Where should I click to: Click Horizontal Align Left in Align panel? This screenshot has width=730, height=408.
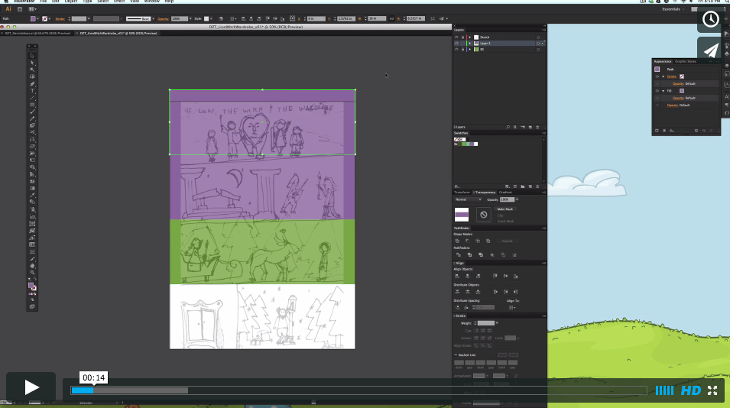pyautogui.click(x=457, y=277)
